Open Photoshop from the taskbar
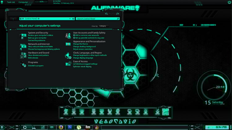Image resolution: width=232 pixels, height=130 pixels. pyautogui.click(x=70, y=127)
